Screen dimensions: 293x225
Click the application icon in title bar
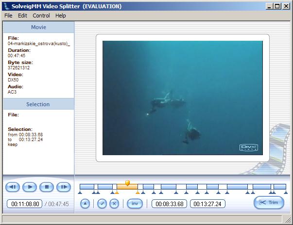(x=7, y=6)
